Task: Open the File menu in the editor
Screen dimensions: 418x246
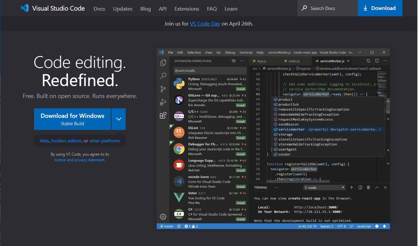Action: (x=171, y=52)
